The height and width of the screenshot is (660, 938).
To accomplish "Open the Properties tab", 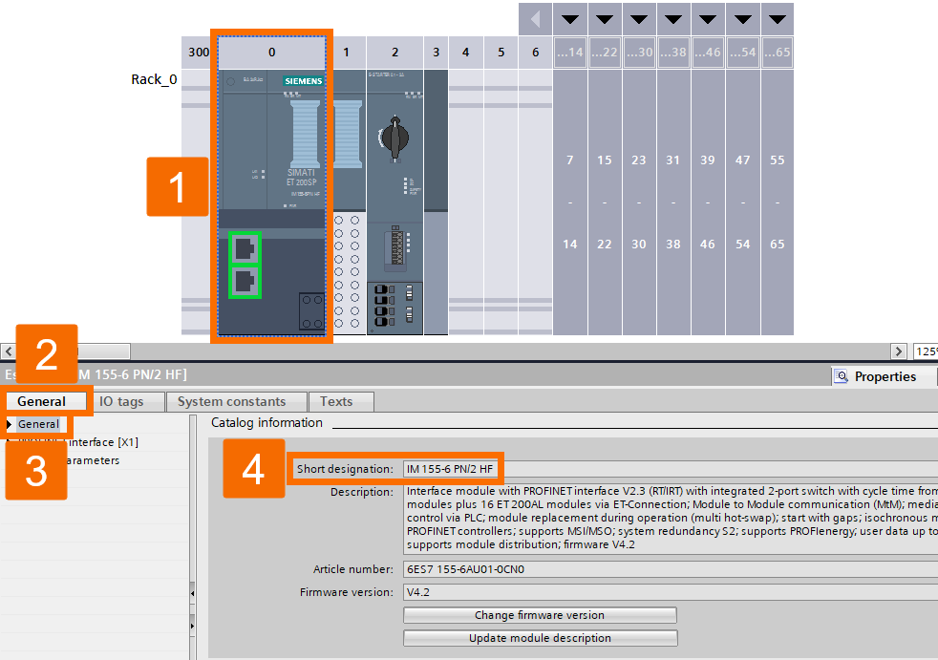I will pyautogui.click(x=885, y=376).
